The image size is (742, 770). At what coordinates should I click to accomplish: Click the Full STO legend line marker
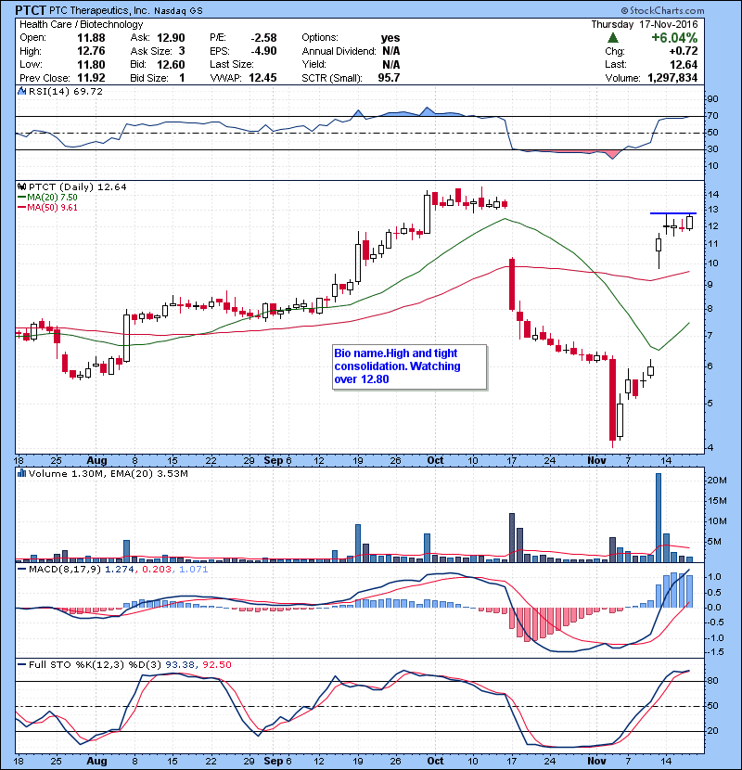click(x=21, y=664)
